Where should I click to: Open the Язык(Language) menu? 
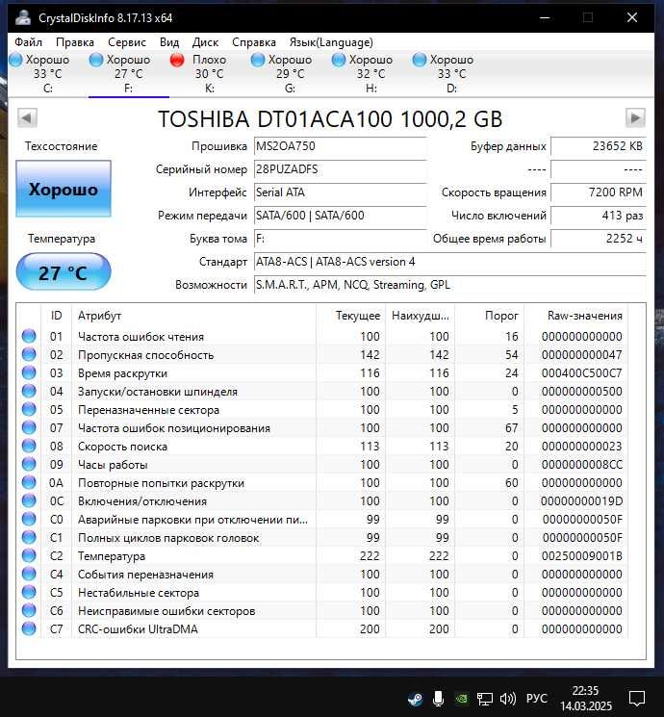(x=331, y=42)
